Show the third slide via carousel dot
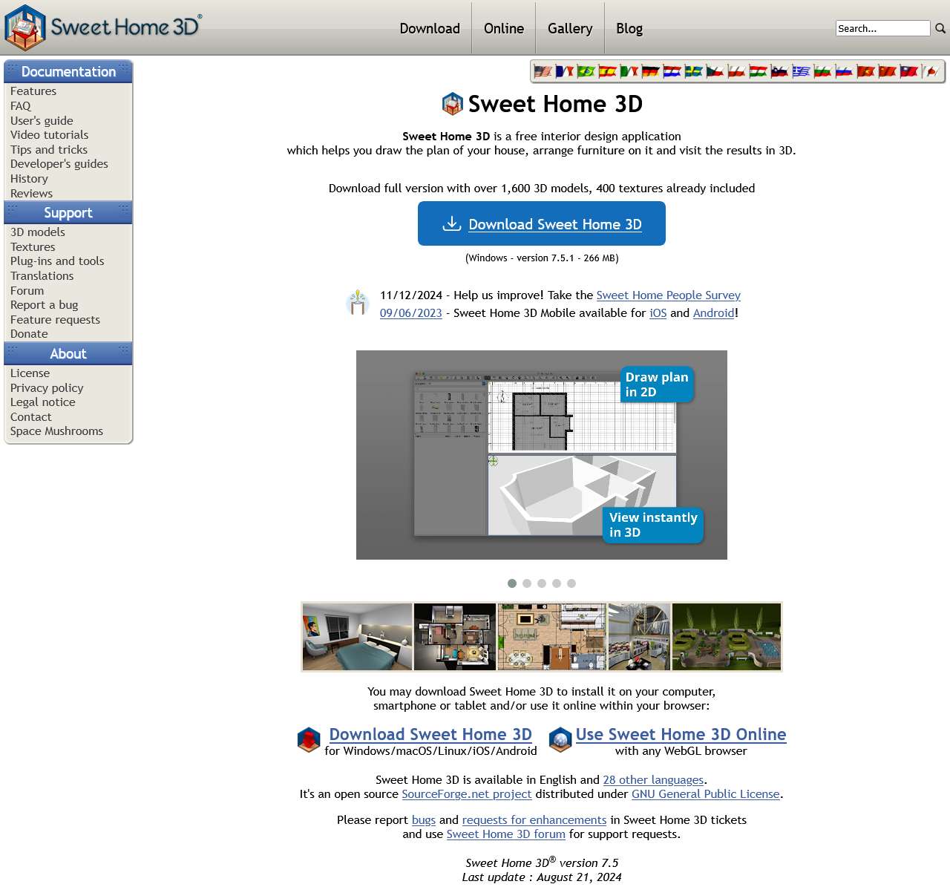 (x=542, y=583)
